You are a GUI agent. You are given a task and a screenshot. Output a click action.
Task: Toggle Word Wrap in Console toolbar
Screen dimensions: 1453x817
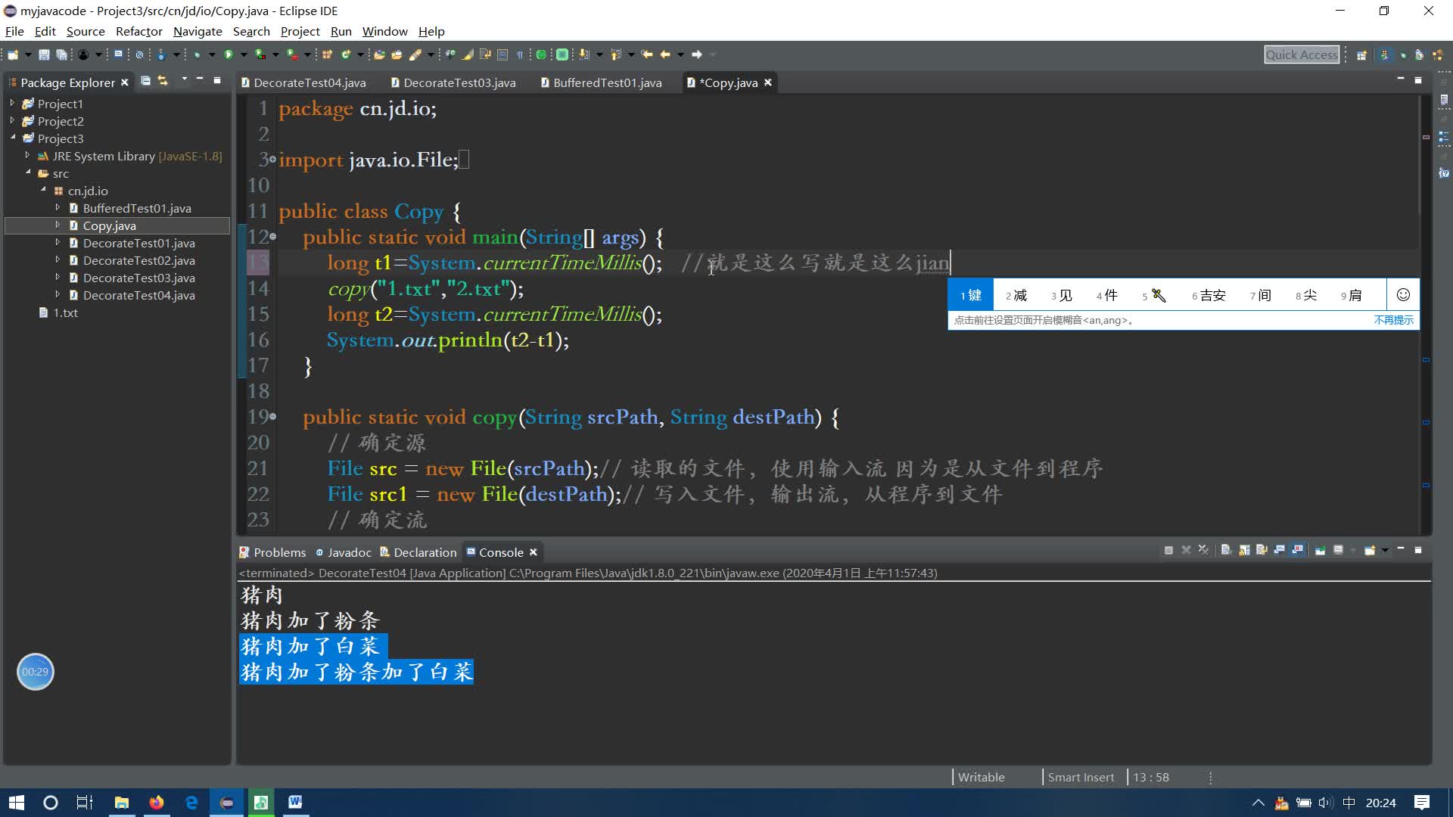(1262, 550)
